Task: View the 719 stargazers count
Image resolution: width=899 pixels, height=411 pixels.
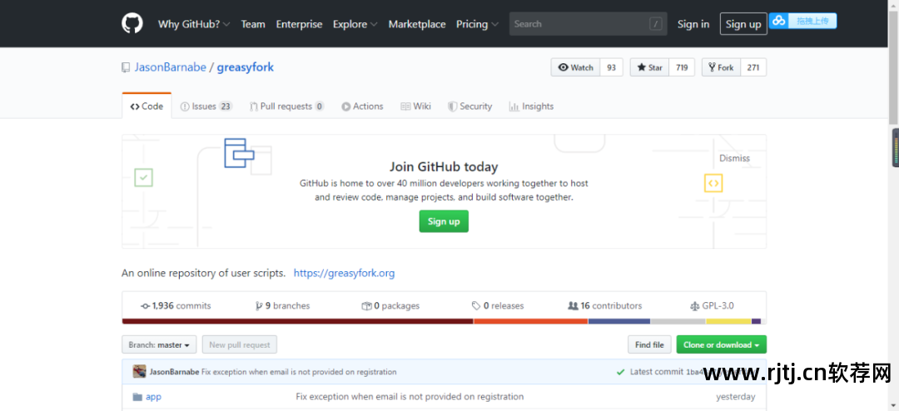Action: [682, 67]
